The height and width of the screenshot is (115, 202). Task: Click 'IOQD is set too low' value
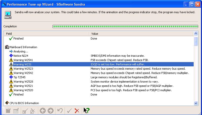coord(118,64)
